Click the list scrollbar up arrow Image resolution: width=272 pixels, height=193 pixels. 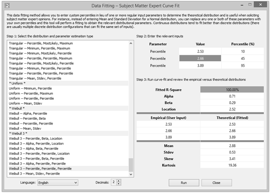(131, 43)
